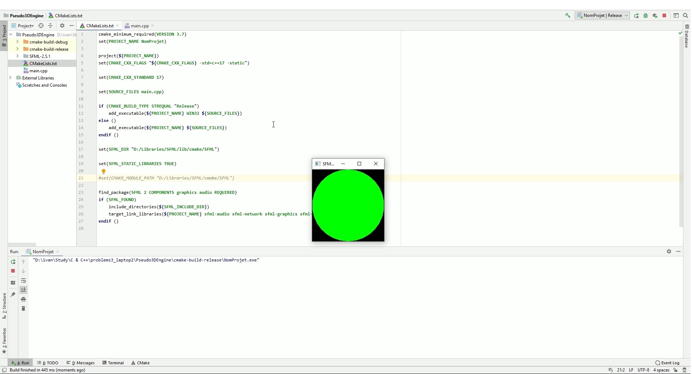Print the Run console output
Viewport: 692px width, 374px height.
pyautogui.click(x=23, y=299)
